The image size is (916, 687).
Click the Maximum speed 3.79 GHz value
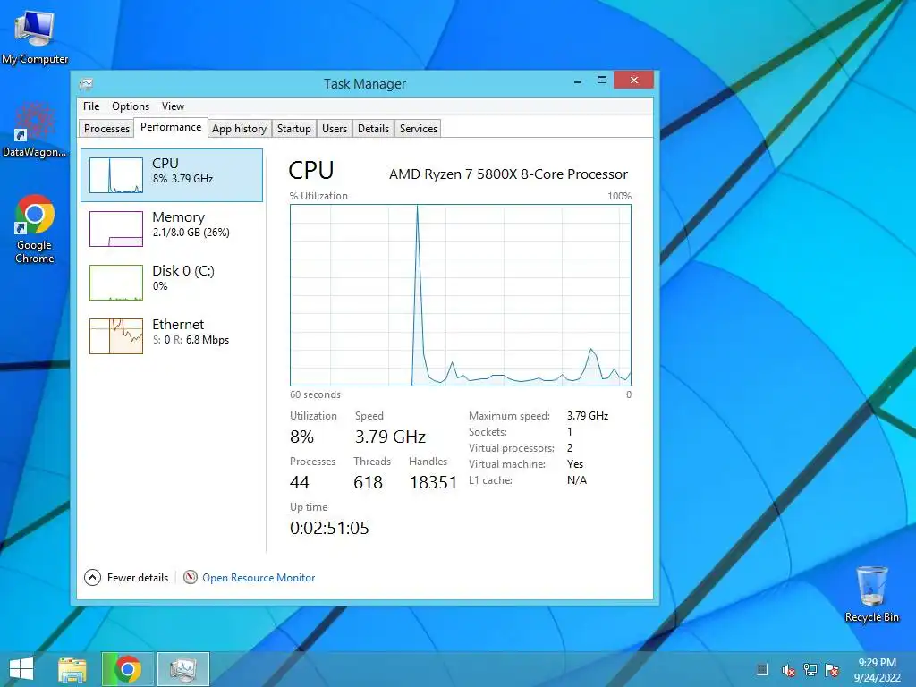[588, 416]
